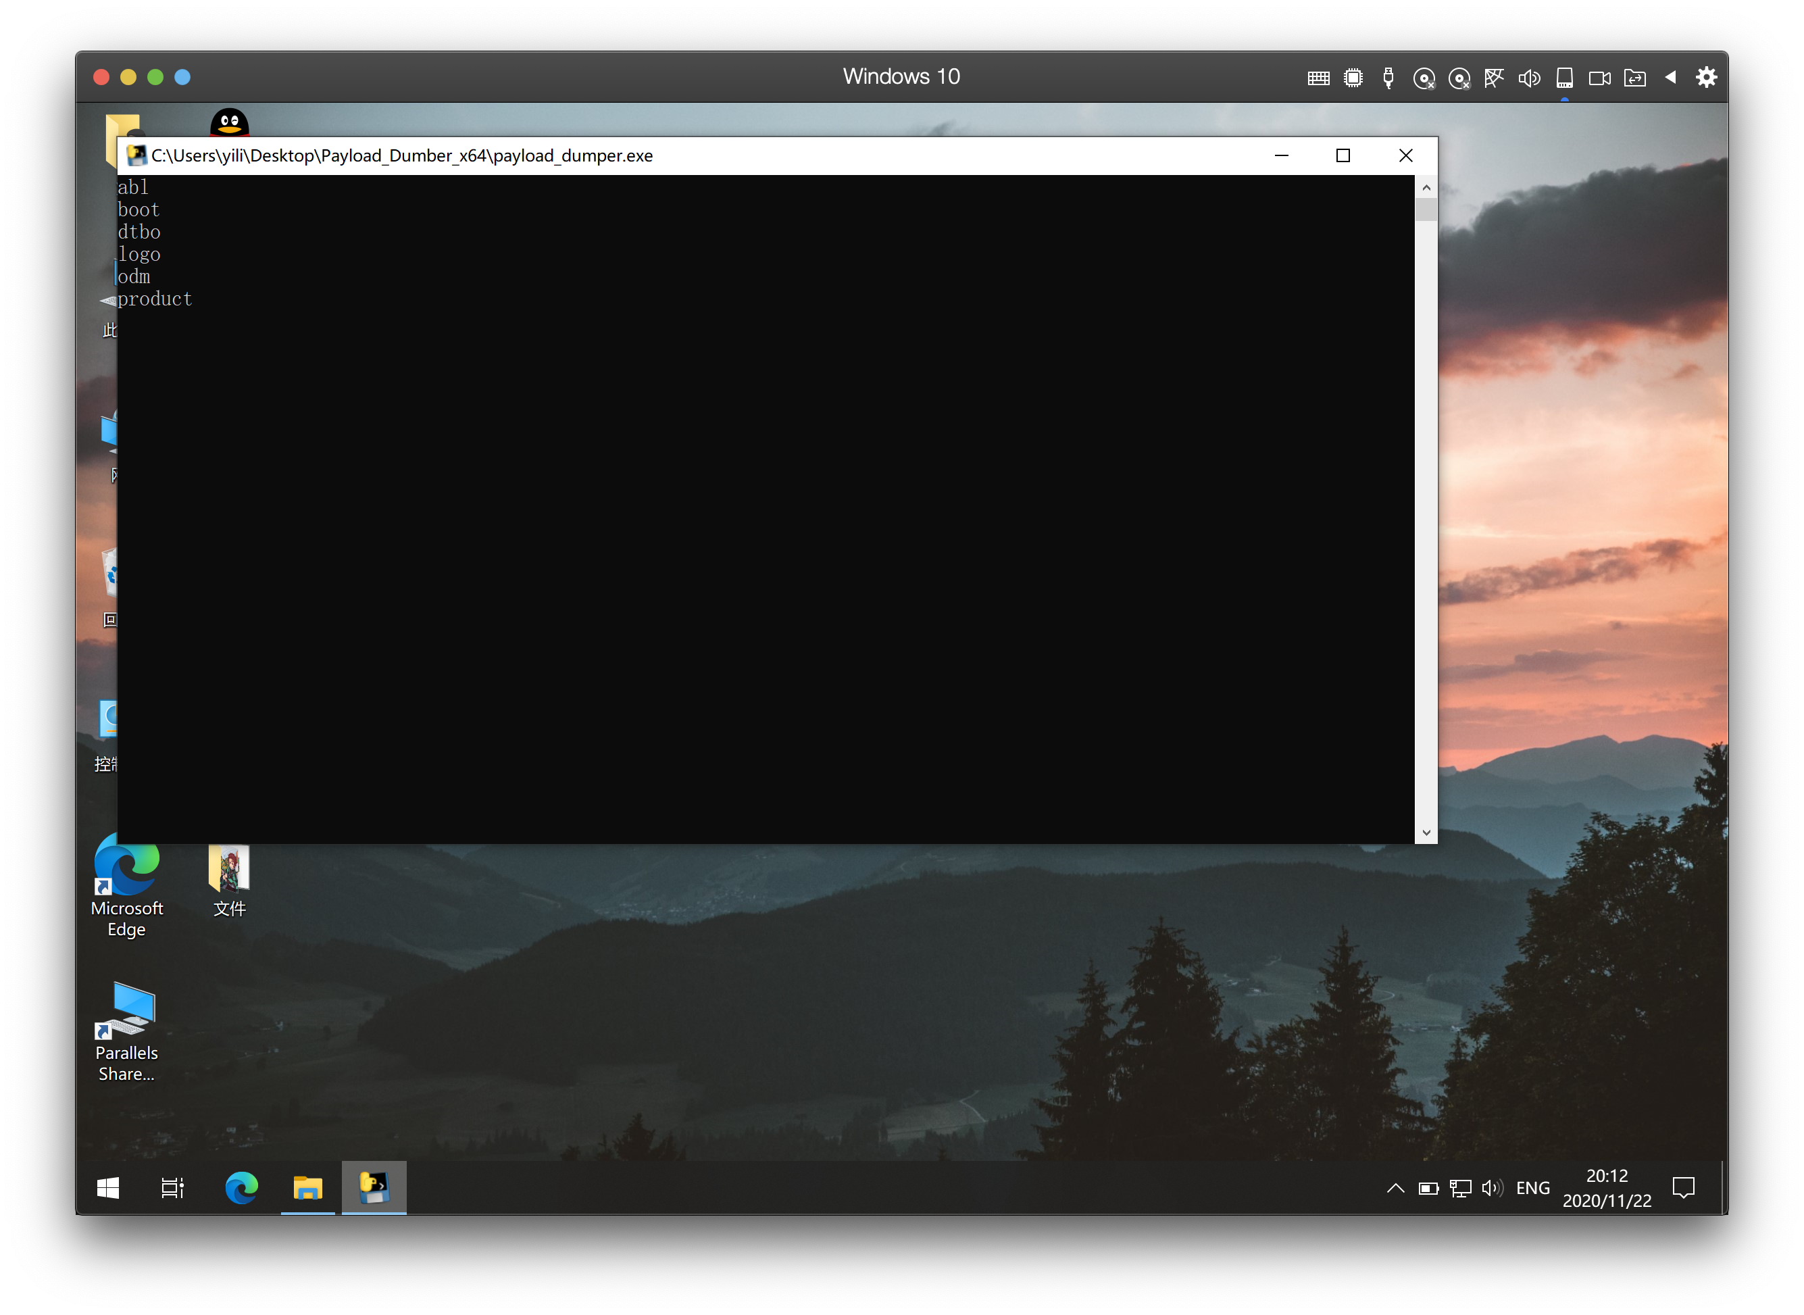Click the 'abl' line in the console
Viewport: 1804px width, 1315px height.
133,187
